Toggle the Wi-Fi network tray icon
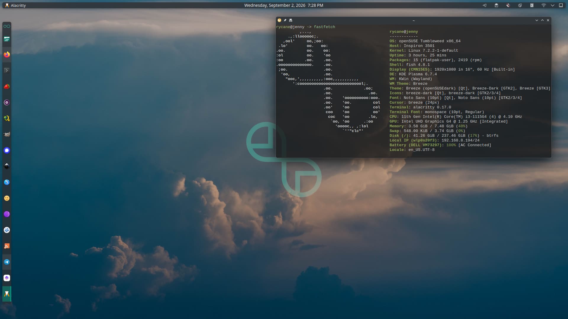The height and width of the screenshot is (319, 568). [543, 5]
